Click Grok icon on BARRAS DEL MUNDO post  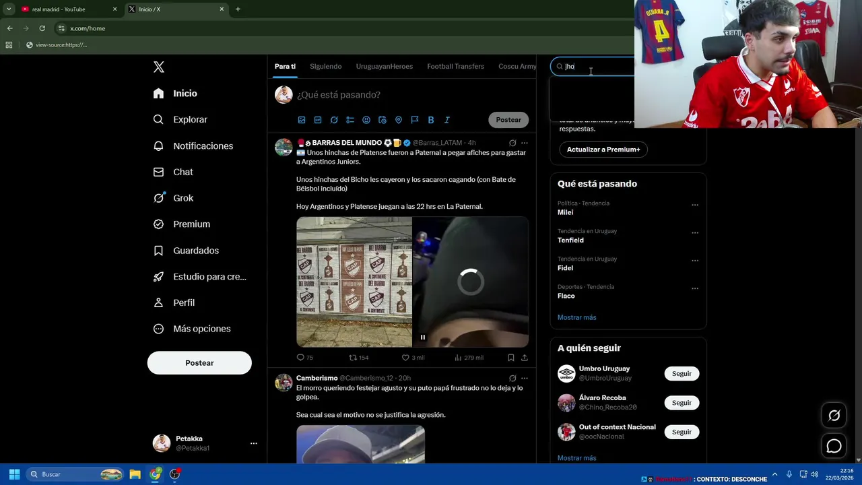pos(512,143)
